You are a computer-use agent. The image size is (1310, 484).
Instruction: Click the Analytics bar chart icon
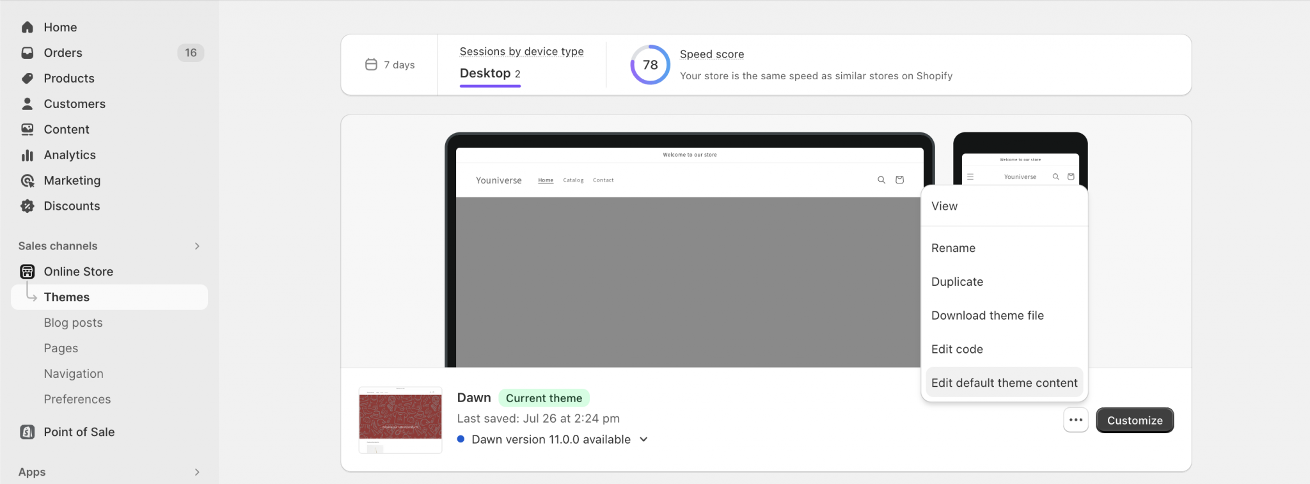pos(27,155)
